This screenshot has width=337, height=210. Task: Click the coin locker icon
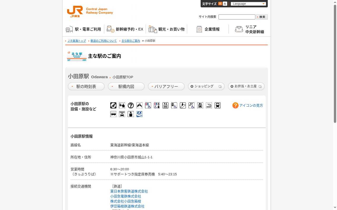coord(200,106)
